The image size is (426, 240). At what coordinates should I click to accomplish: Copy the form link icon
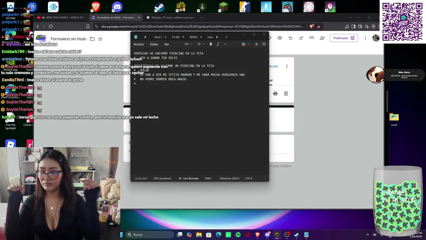(x=312, y=38)
